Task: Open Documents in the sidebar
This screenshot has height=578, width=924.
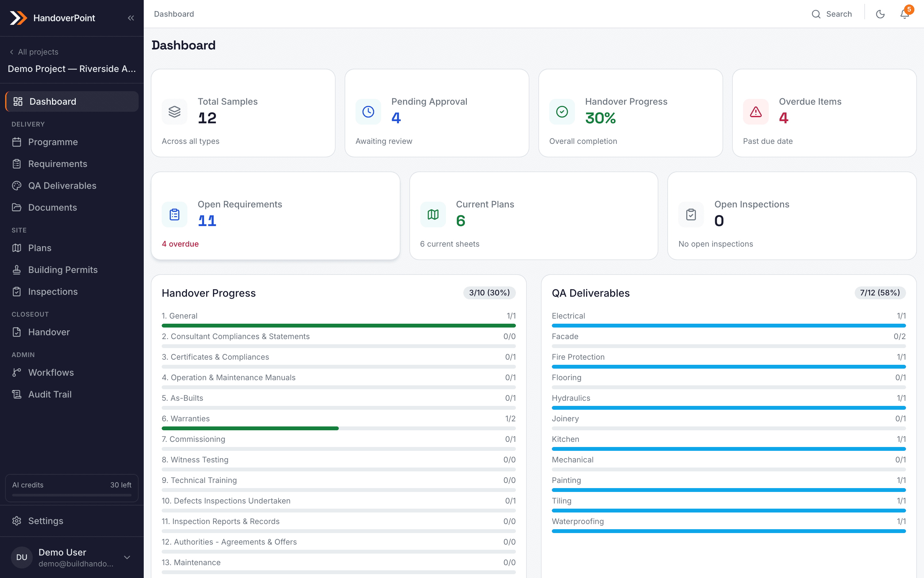Action: pos(72,207)
